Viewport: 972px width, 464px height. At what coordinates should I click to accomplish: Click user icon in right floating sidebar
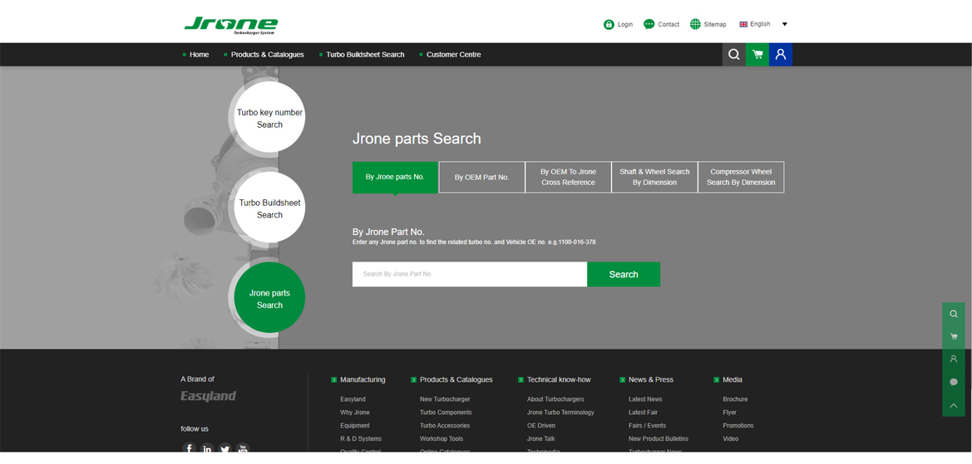coord(954,359)
